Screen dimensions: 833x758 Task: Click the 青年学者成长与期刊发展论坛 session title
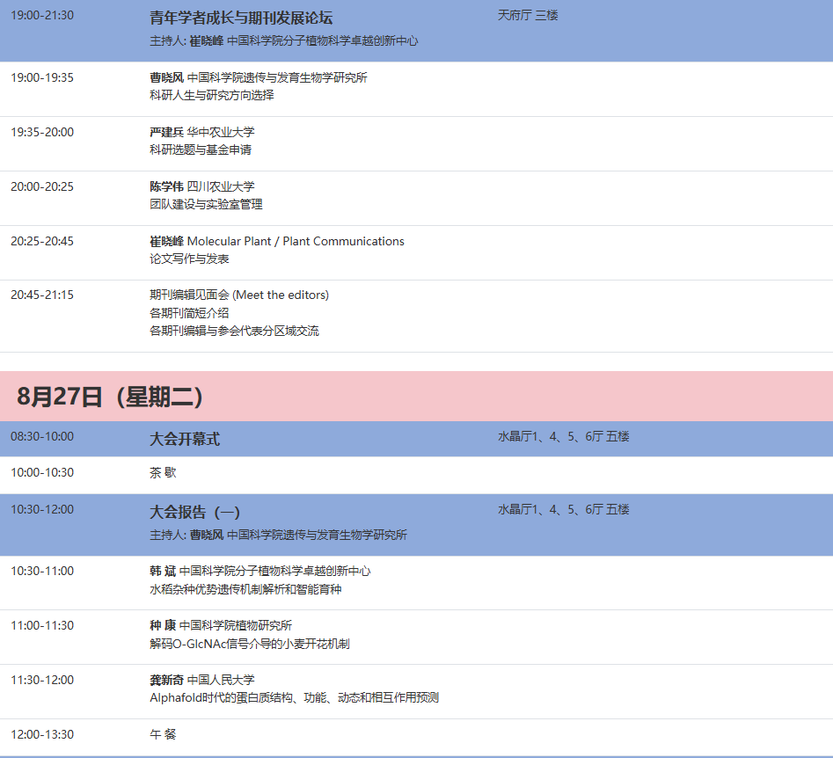[x=241, y=18]
